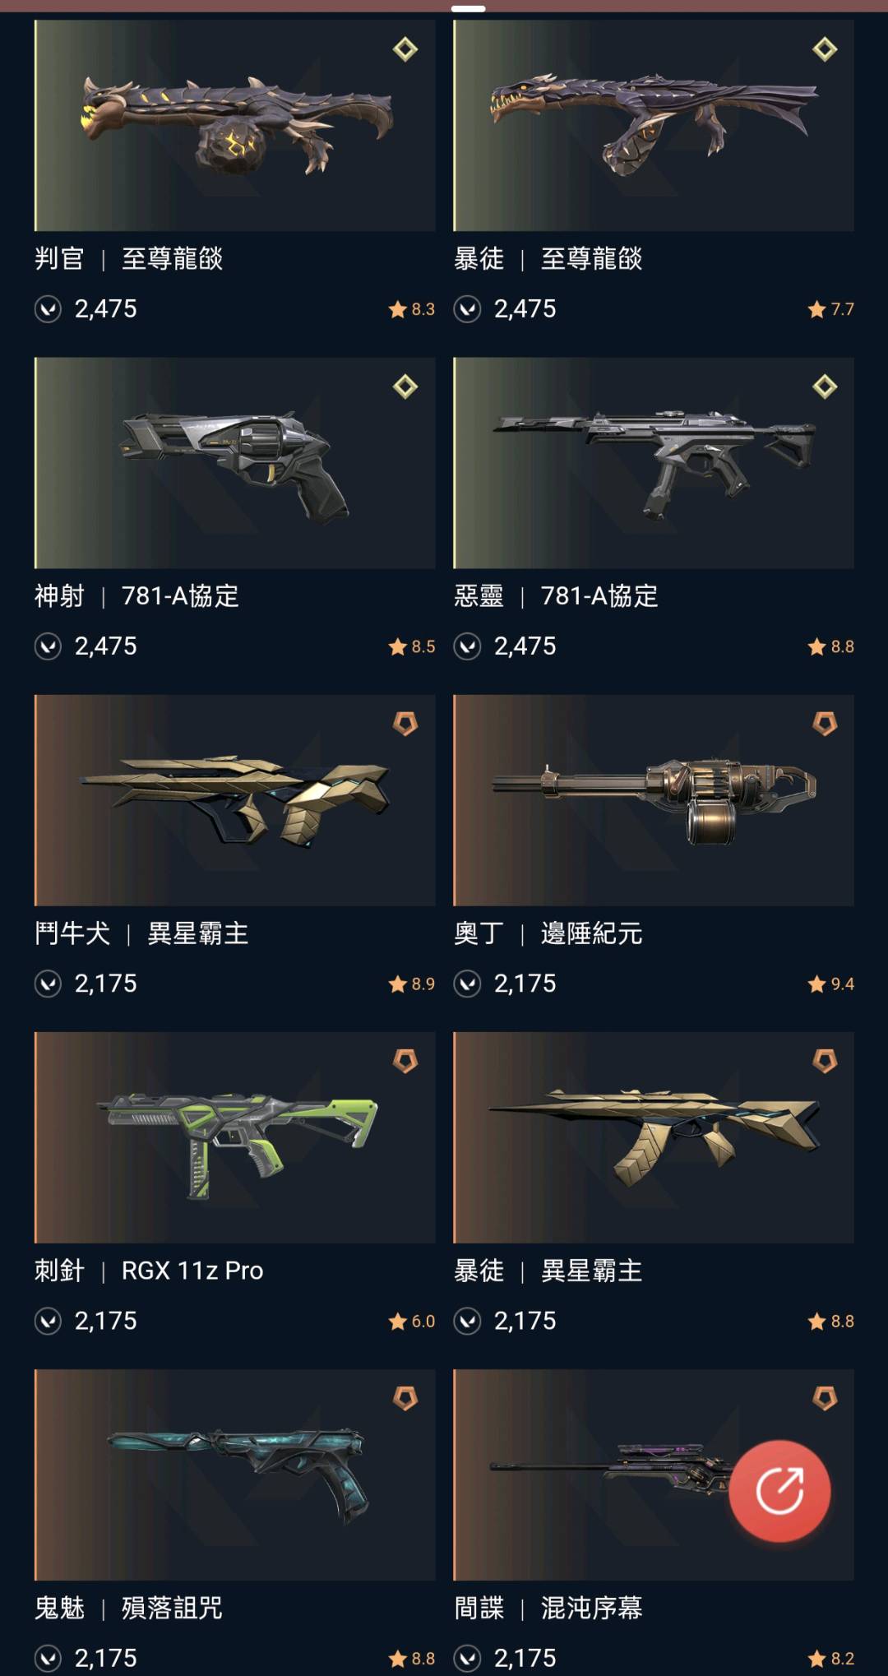
Task: Select the 刺針 | RGX 11z Pro title
Action: pos(149,1271)
